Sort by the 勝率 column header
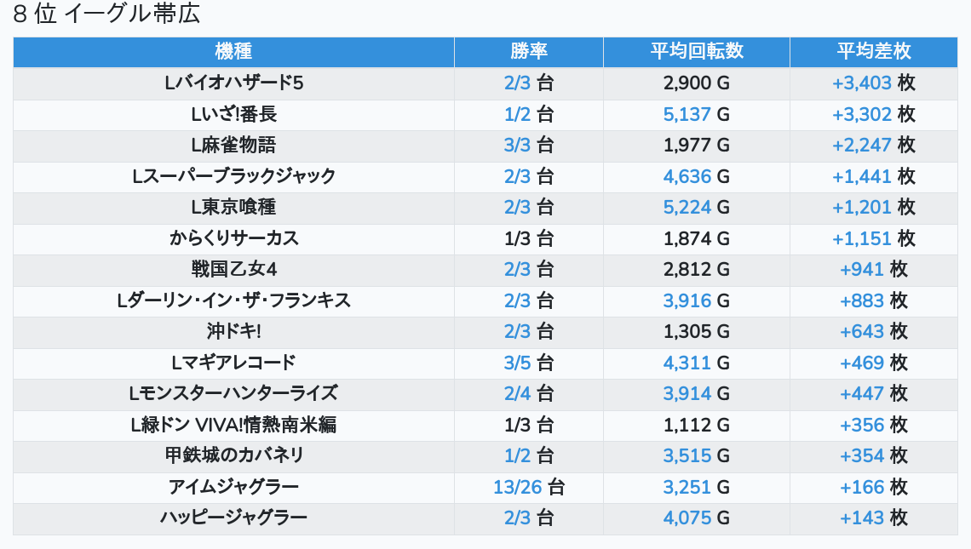Viewport: 971px width, 549px height. click(529, 51)
